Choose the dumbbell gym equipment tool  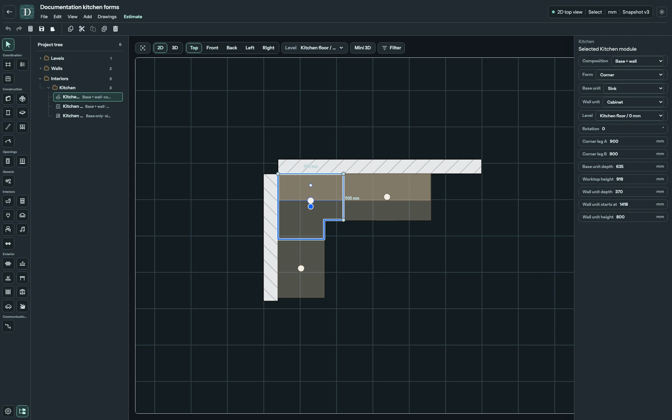point(8,244)
